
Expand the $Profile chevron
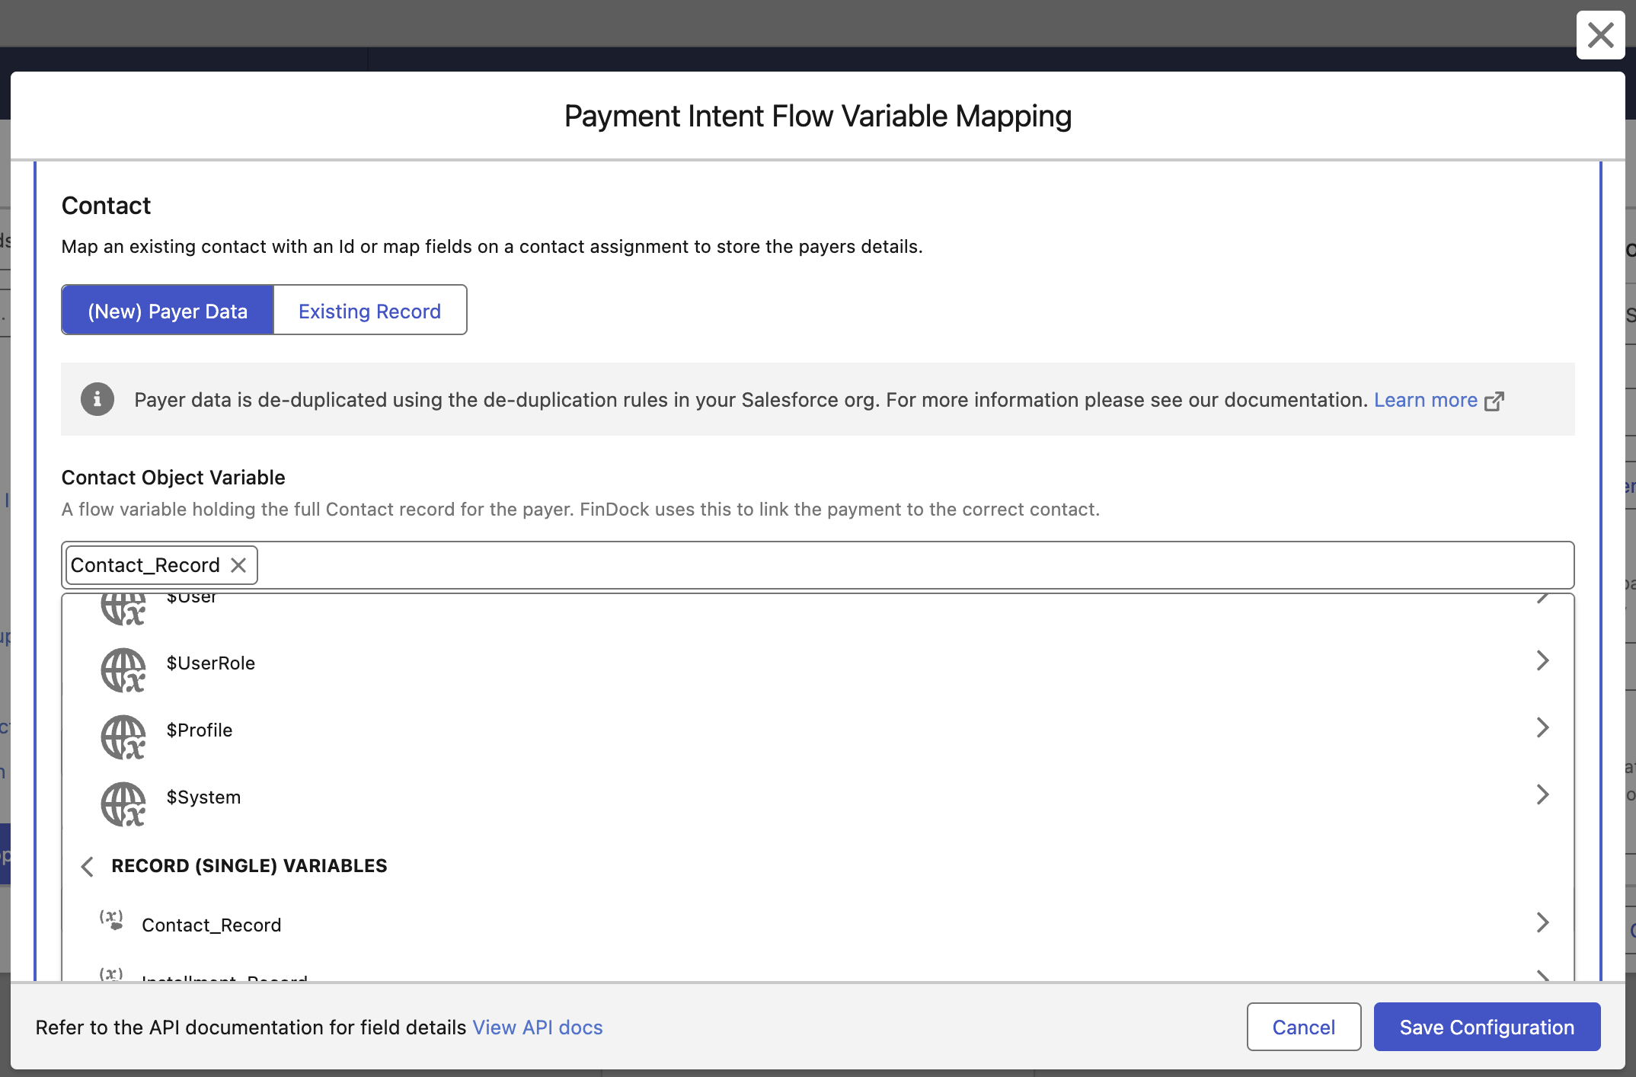pos(1542,727)
